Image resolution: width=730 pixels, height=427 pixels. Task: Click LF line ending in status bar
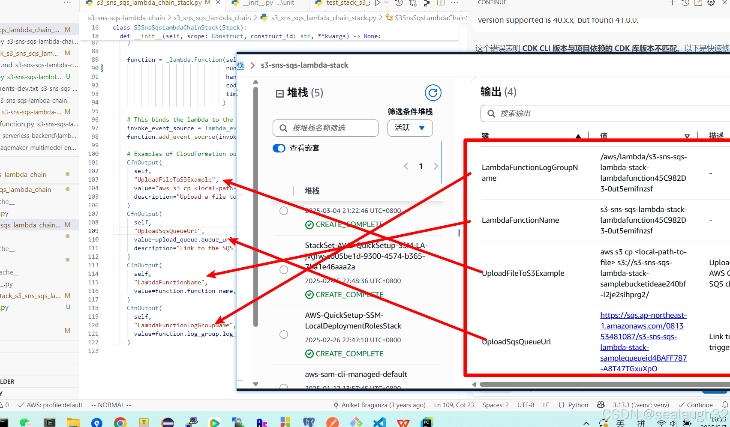[x=546, y=405]
